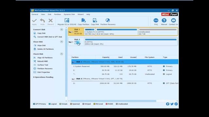209x117 pixels.
Task: Collapse the Convert Disk section
Action: [61, 30]
